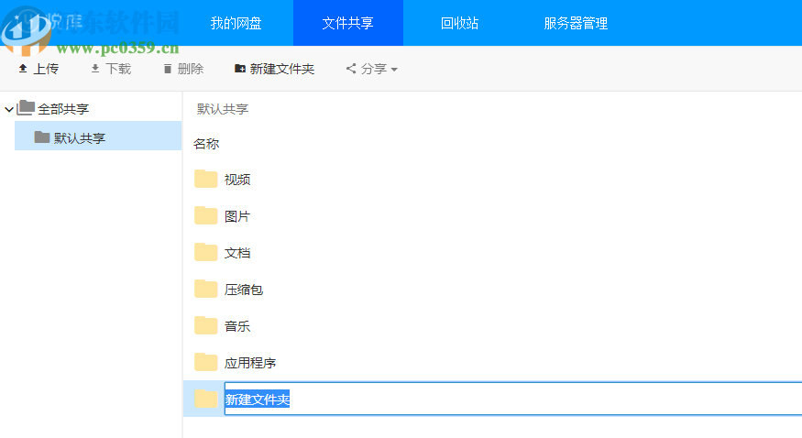Viewport: 802px width, 438px height.
Task: Click the 图片 folder icon
Action: tap(206, 215)
